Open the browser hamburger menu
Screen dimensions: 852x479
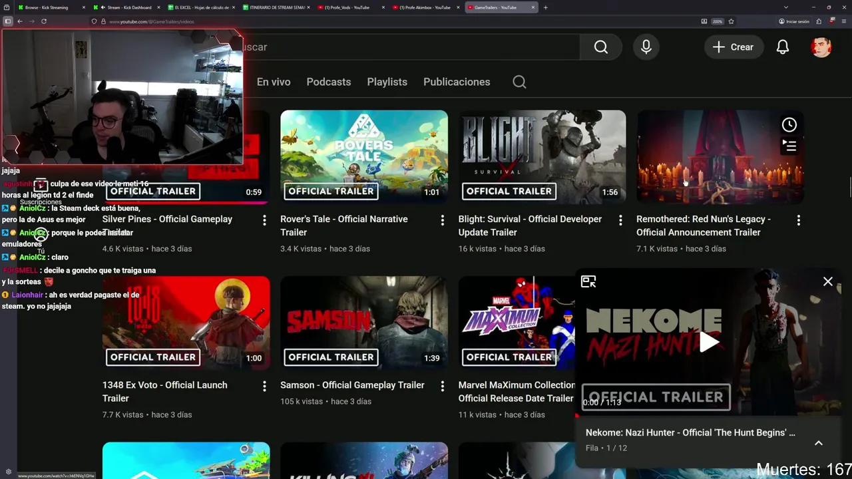[x=844, y=21]
